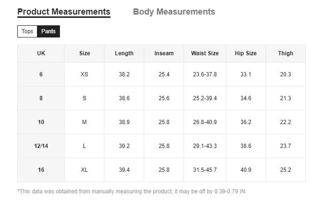Screen dimensions: 324x212
Task: Click the XL size cell
Action: point(84,170)
